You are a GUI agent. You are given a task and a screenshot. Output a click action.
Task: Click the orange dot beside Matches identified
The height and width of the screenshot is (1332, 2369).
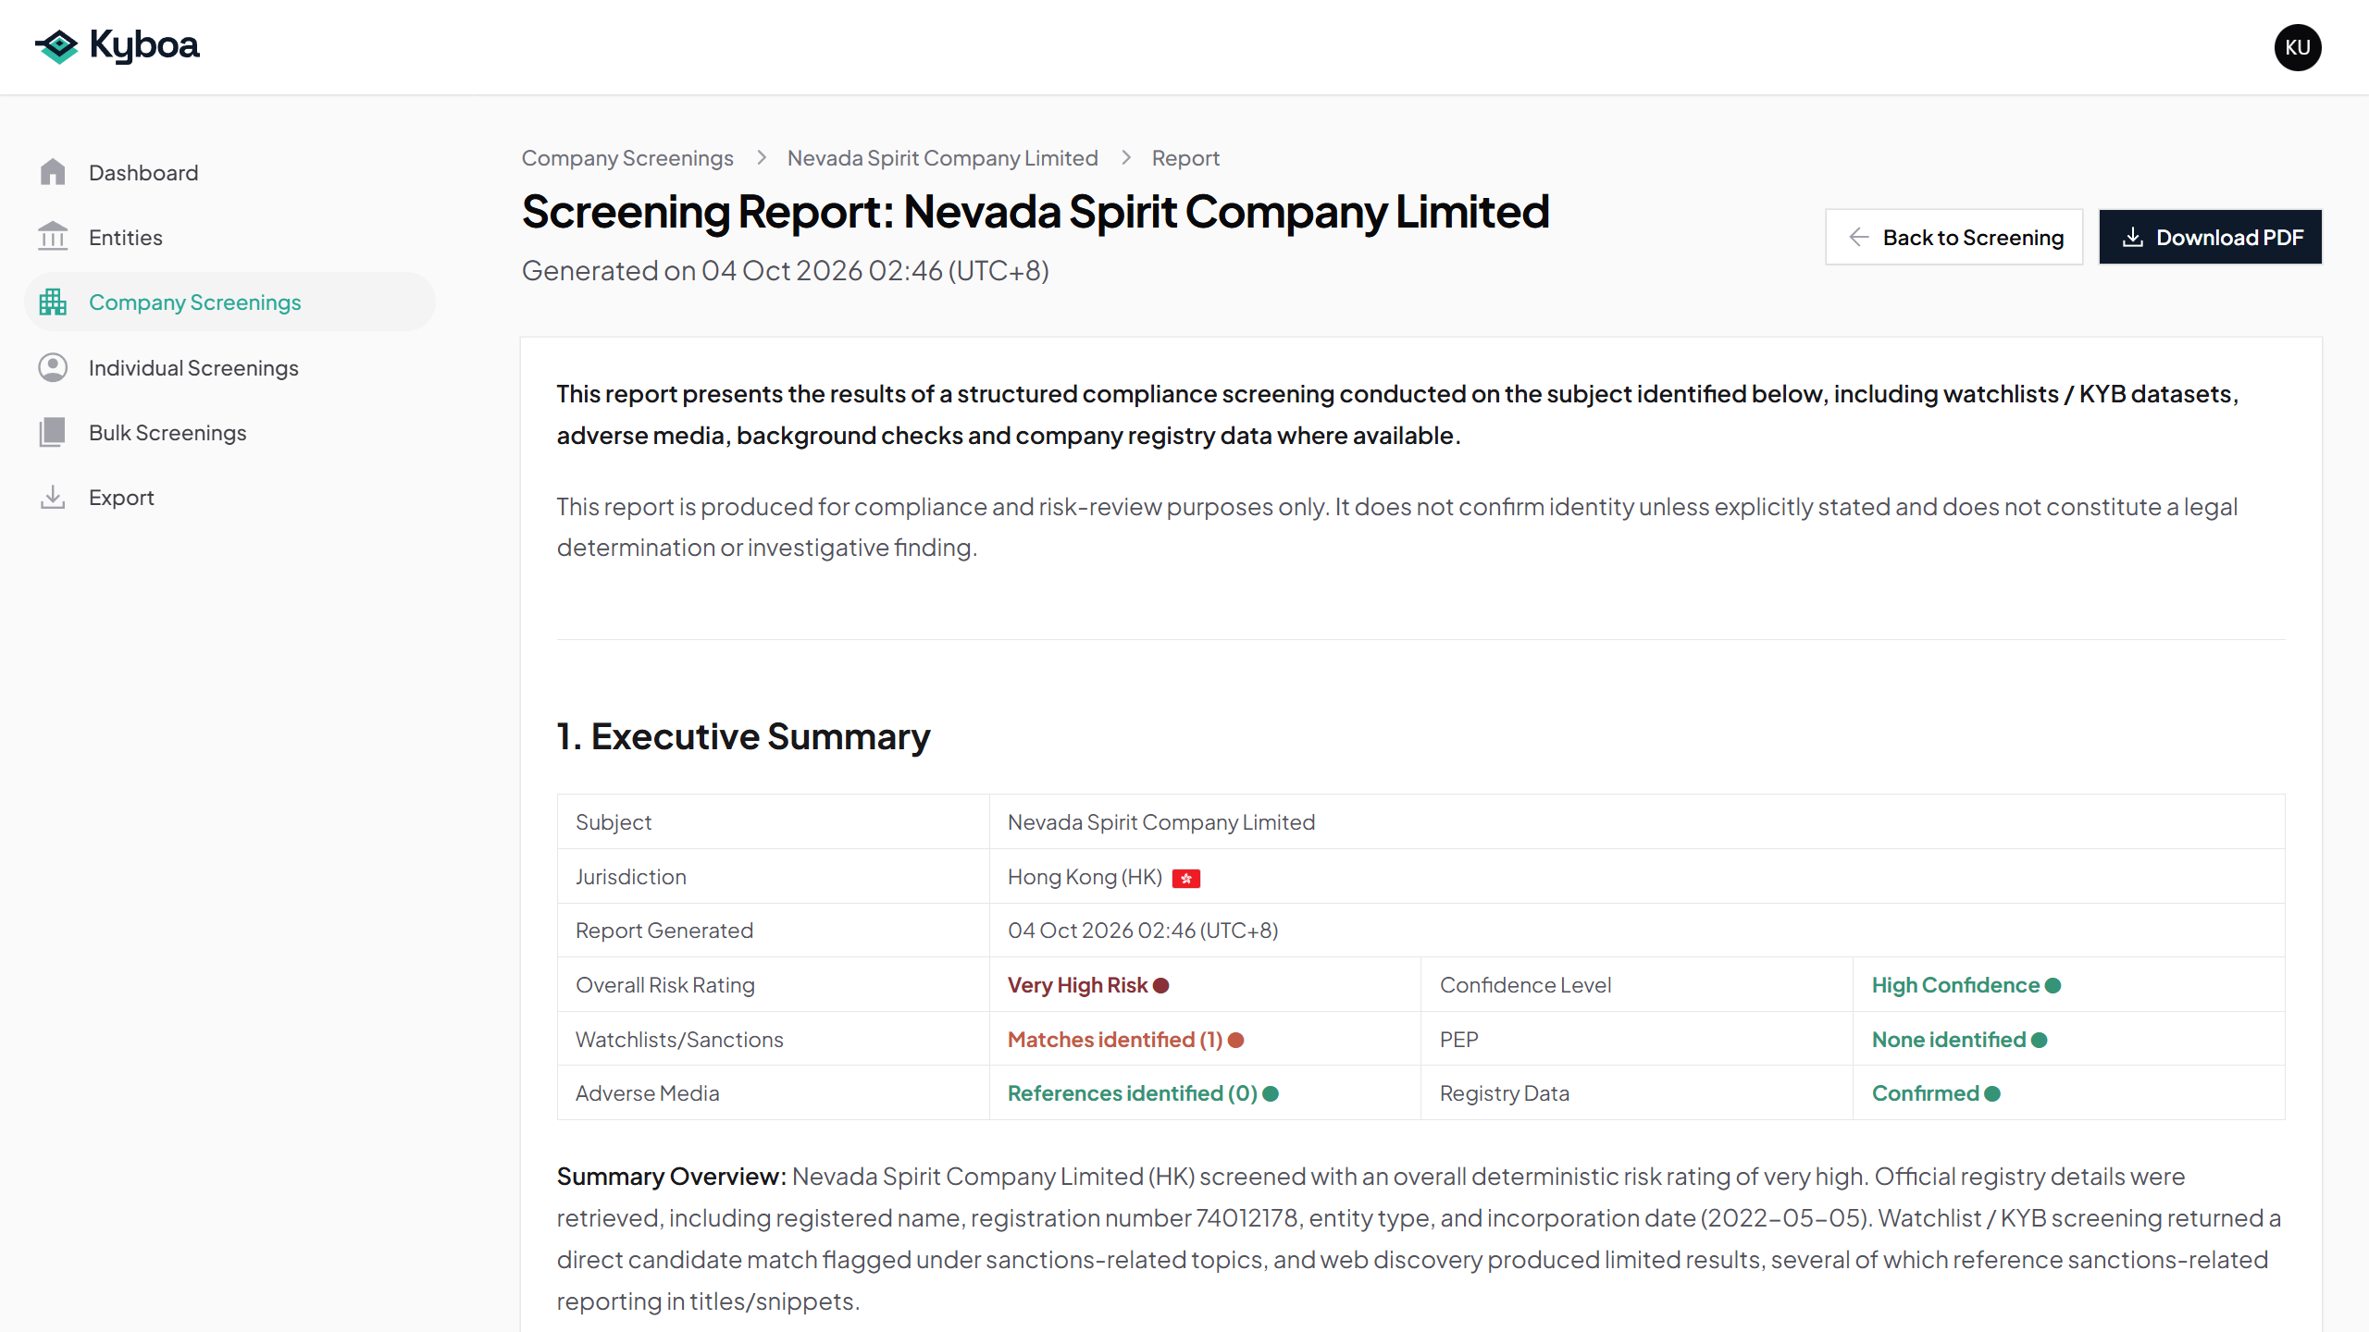click(x=1235, y=1040)
